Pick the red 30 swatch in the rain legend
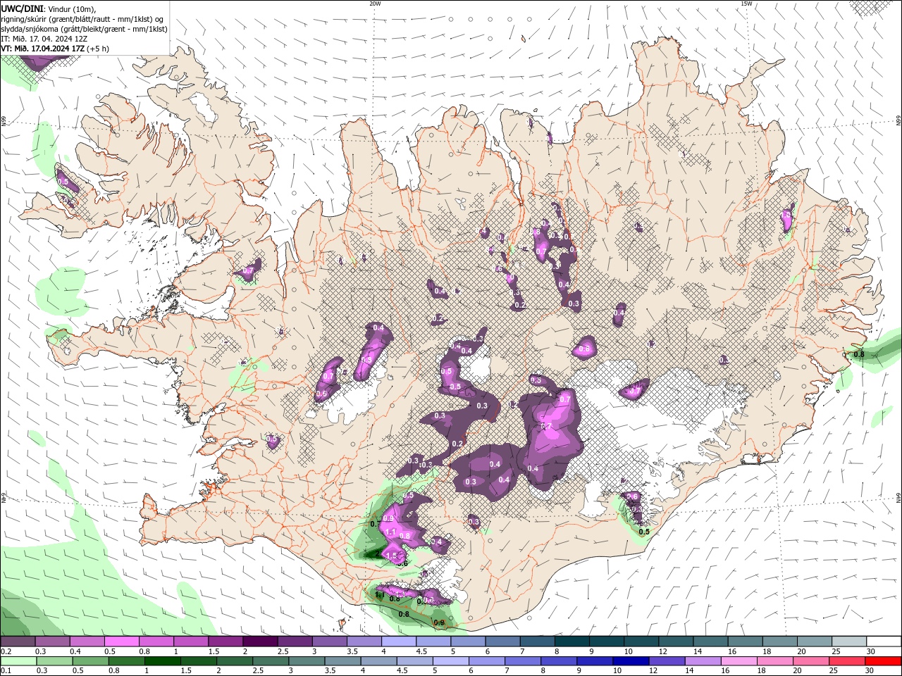The height and width of the screenshot is (676, 902). tap(884, 661)
